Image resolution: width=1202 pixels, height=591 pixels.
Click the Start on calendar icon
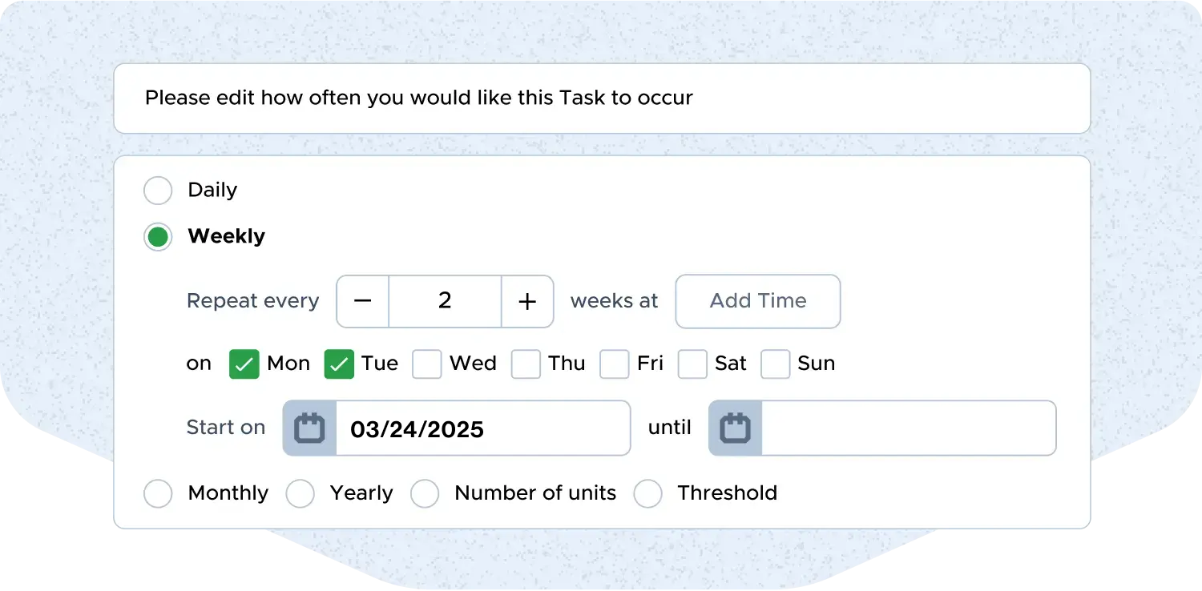[x=309, y=428]
